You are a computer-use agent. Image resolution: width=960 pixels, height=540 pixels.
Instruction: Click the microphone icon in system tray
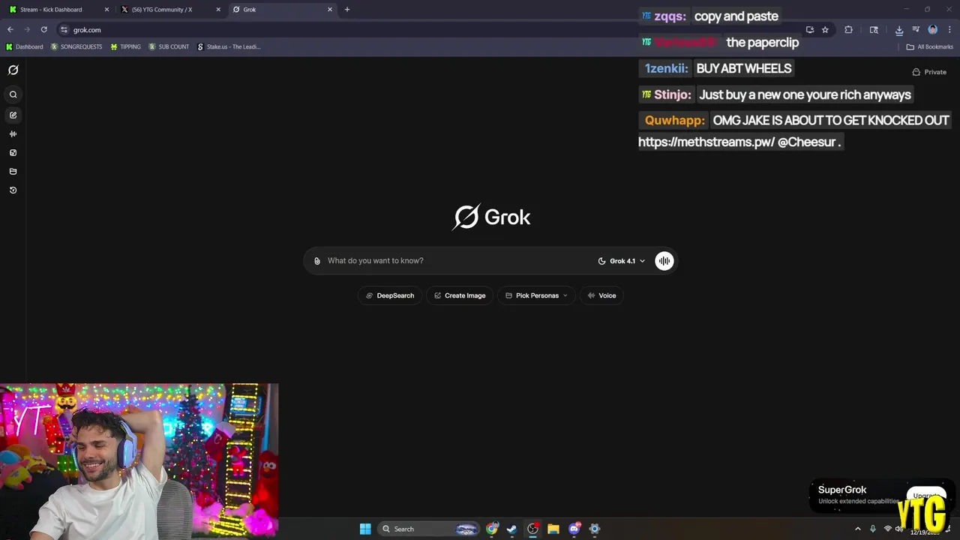[x=873, y=529]
